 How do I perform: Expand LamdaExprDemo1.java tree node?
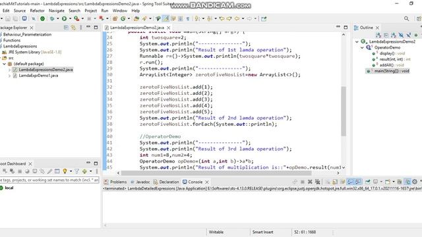click(x=9, y=76)
